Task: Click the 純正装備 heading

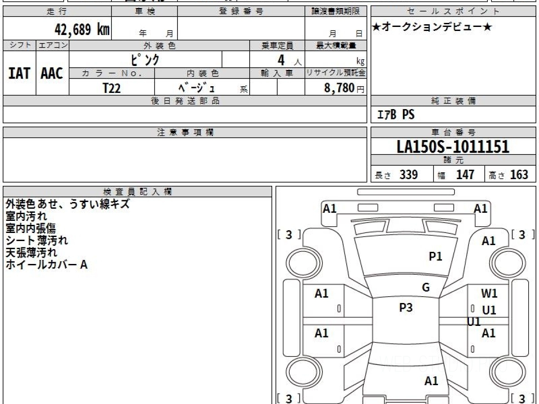Action: [454, 101]
